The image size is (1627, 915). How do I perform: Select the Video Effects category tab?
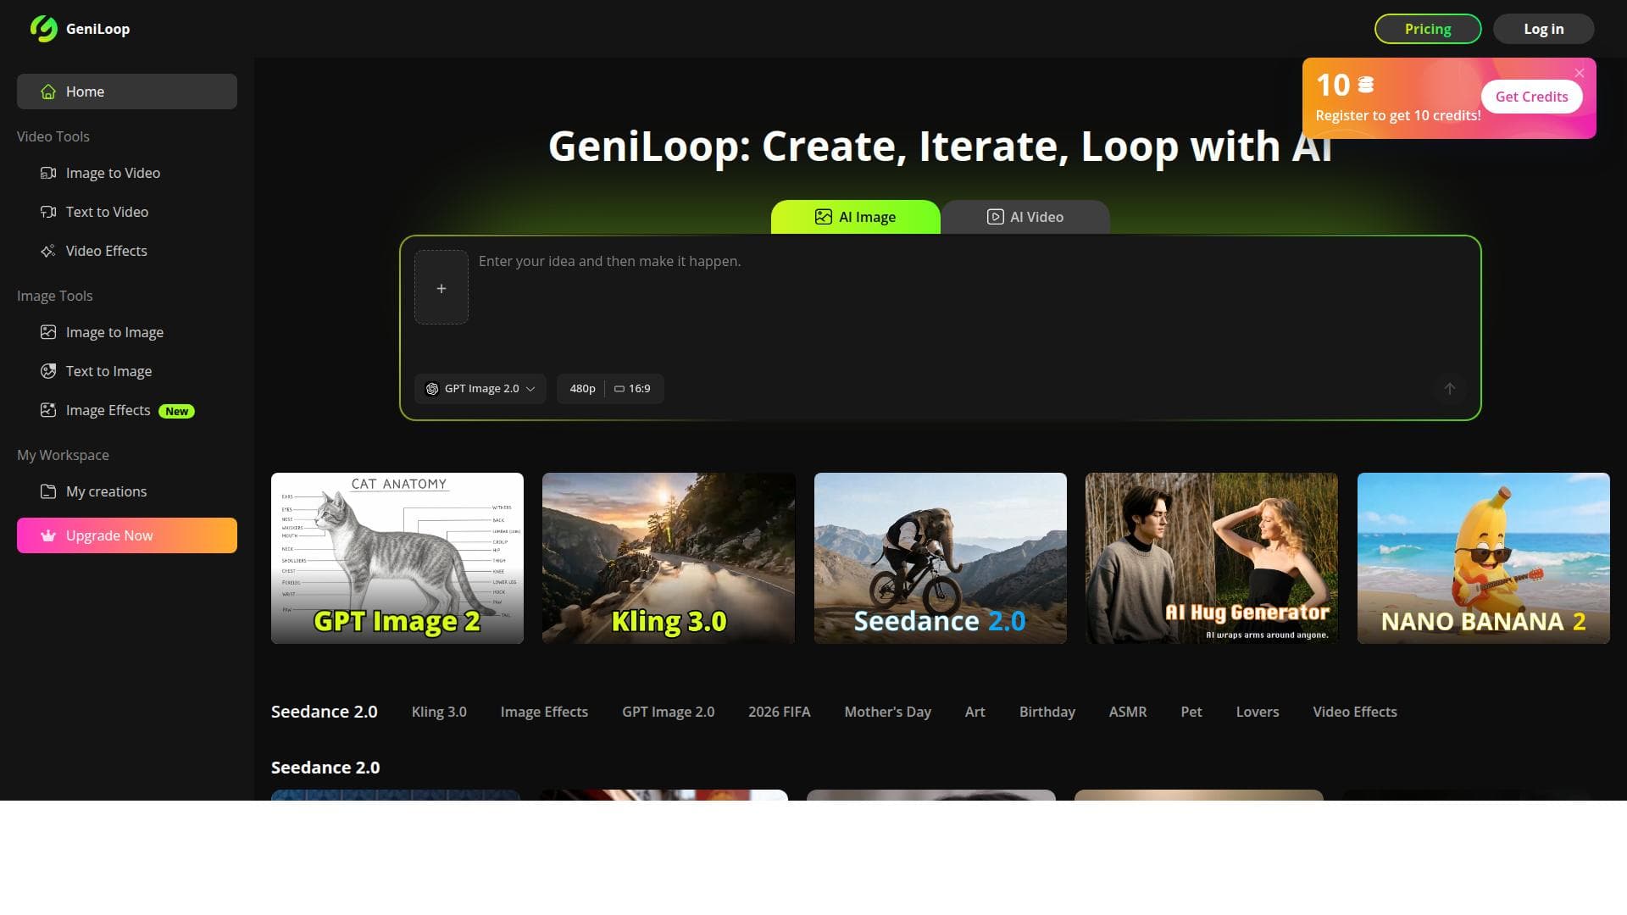(x=1355, y=712)
